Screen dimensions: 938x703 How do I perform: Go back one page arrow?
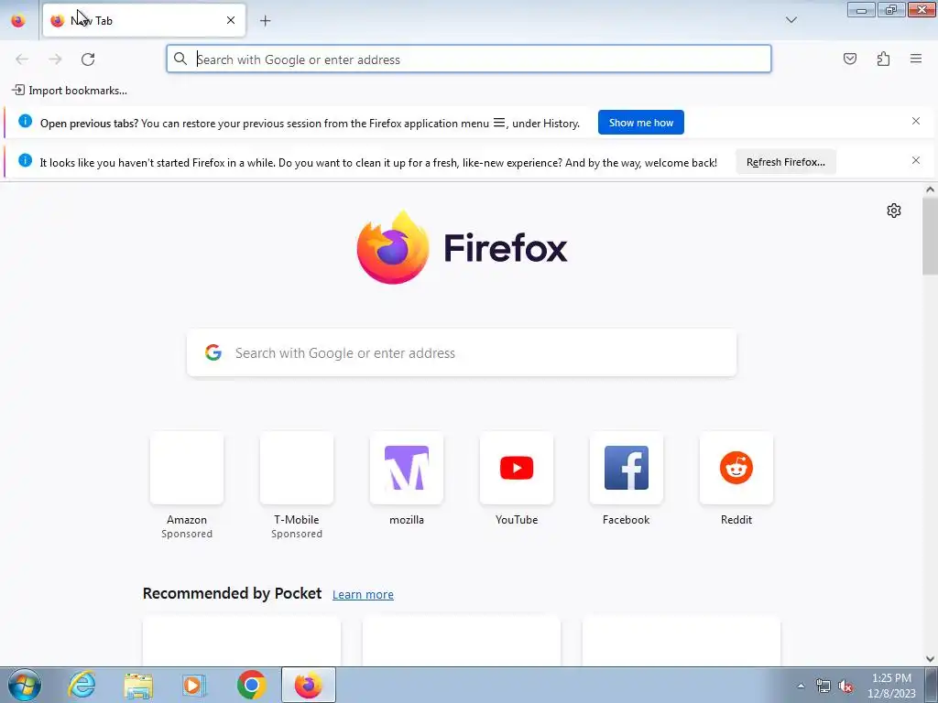(x=22, y=59)
